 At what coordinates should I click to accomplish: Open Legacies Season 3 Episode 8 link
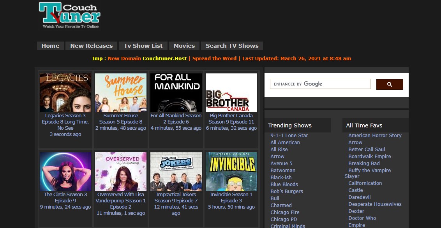[x=65, y=122]
